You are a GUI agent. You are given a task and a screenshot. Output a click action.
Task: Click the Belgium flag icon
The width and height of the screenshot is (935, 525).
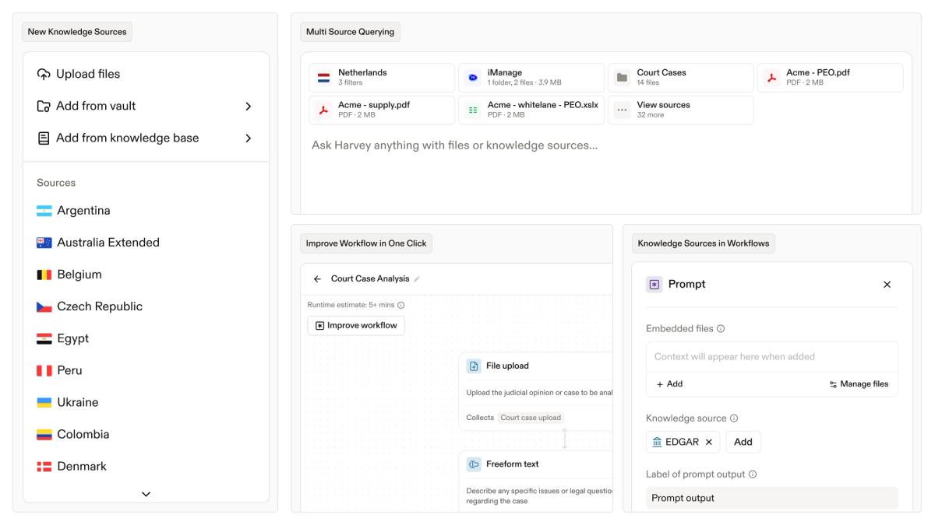(x=44, y=275)
